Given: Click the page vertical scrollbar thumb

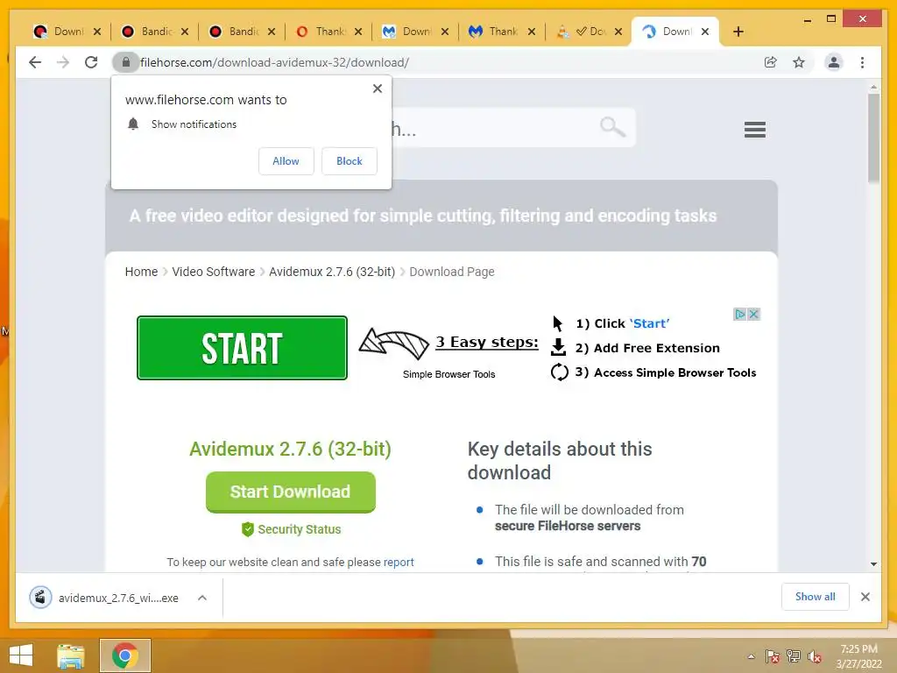Looking at the screenshot, I should [873, 138].
